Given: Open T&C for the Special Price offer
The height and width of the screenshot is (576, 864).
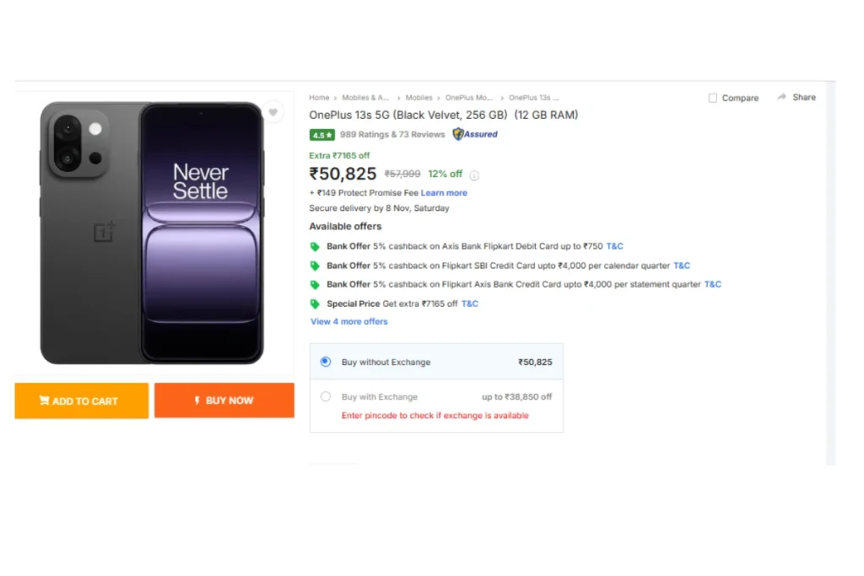Looking at the screenshot, I should click(470, 304).
